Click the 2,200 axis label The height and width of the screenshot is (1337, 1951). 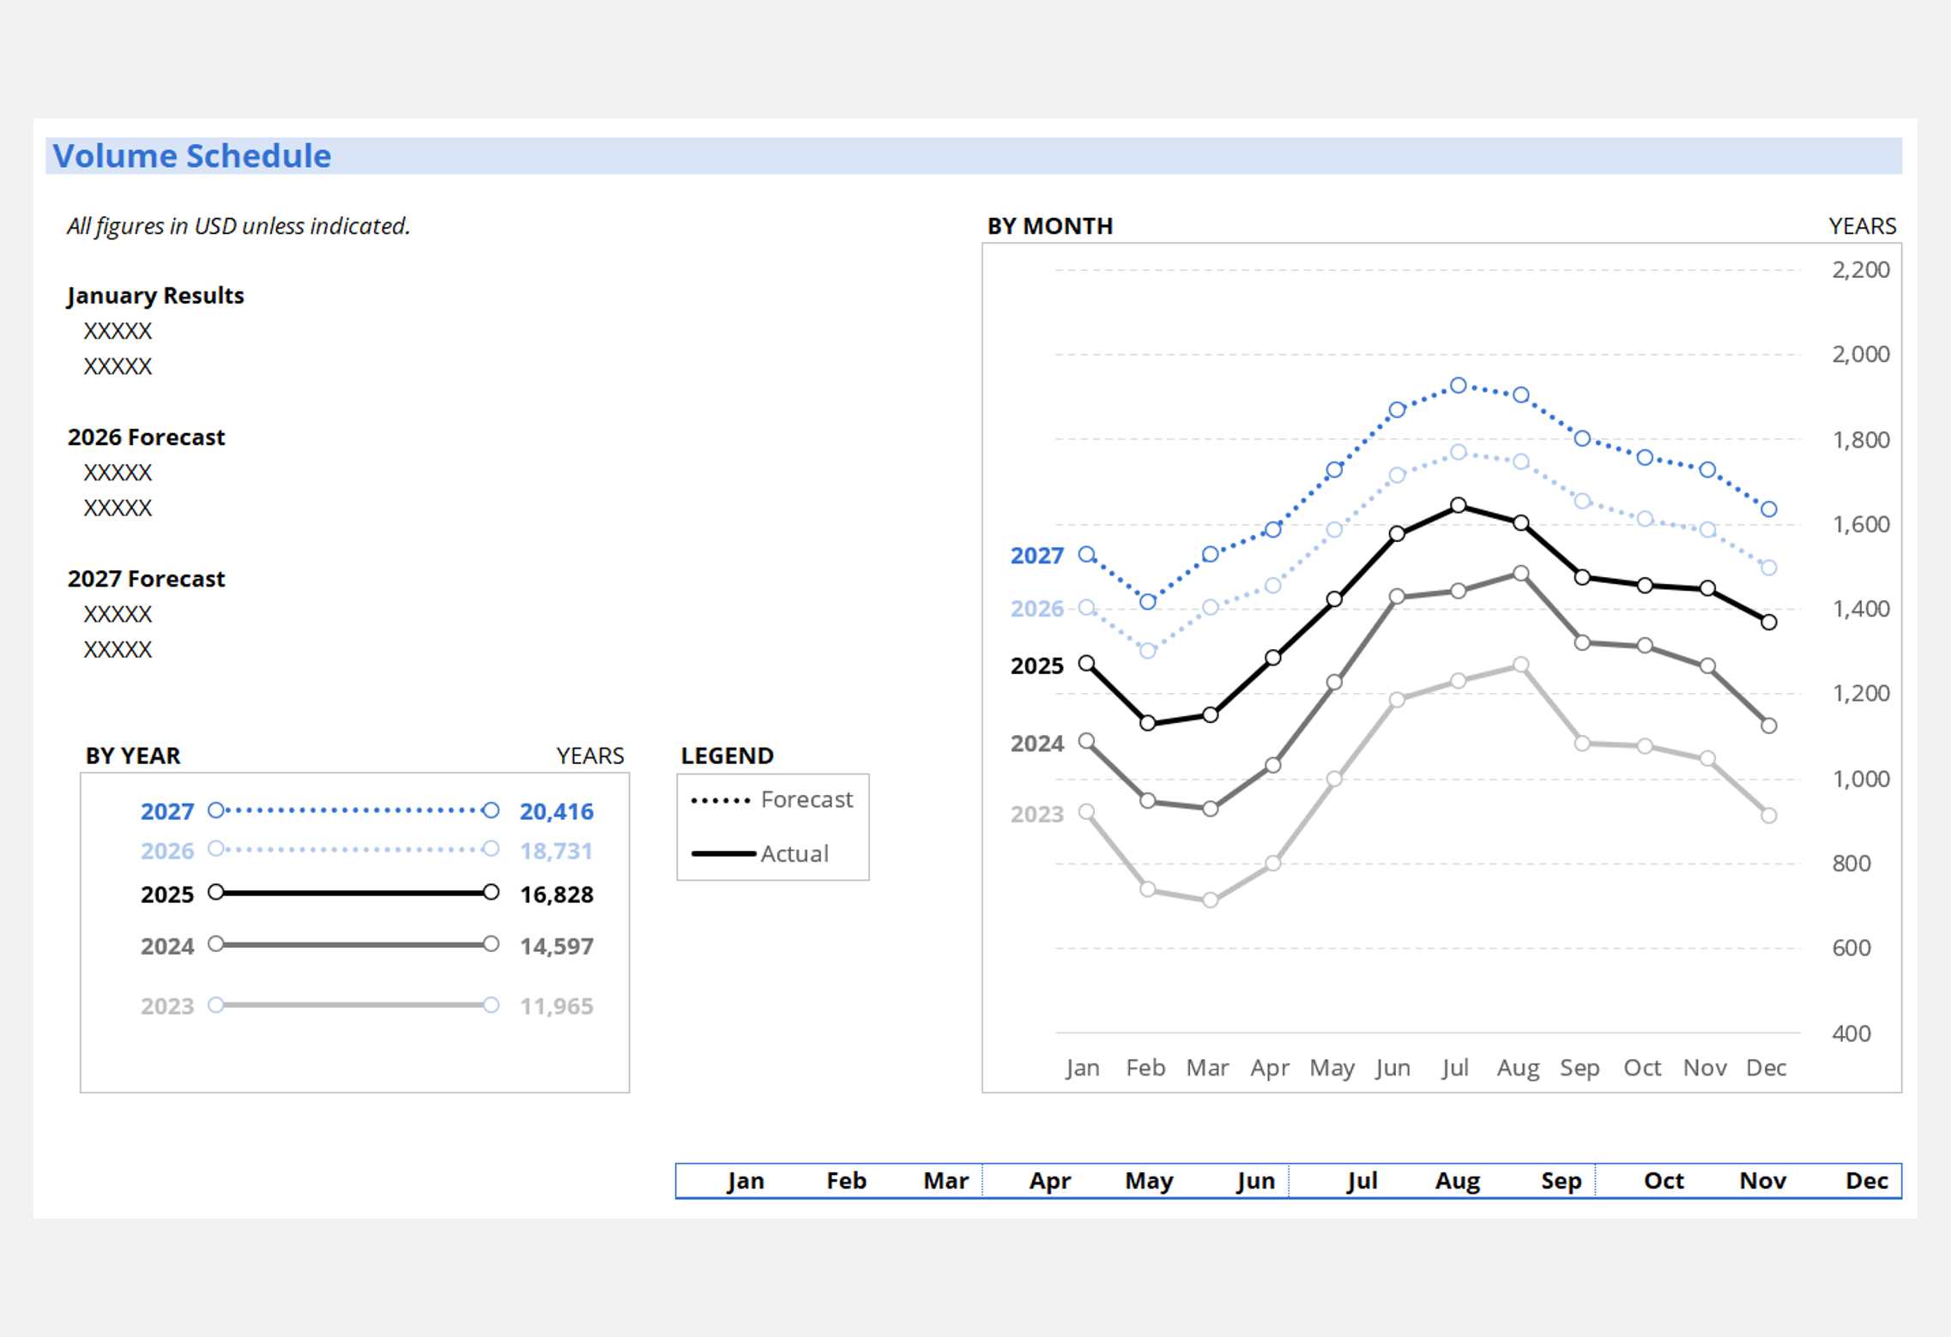click(1860, 269)
